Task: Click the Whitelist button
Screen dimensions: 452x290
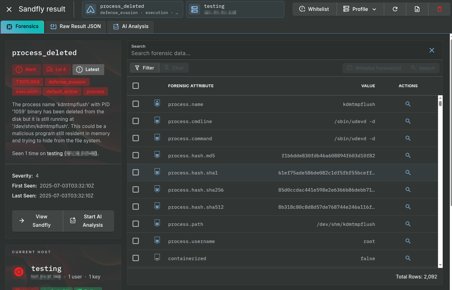Action: pyautogui.click(x=315, y=9)
